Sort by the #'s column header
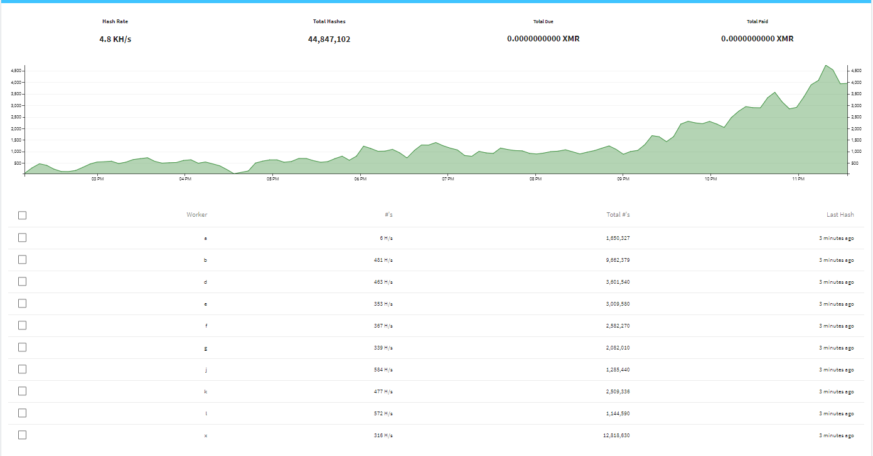 point(388,215)
